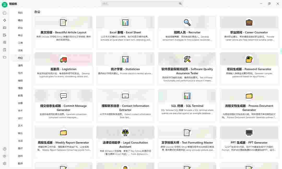Click the tools icon on Software Quality Assurance Tester

click(x=187, y=59)
